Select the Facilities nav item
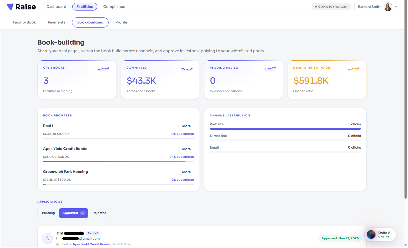The image size is (408, 248). coord(85,7)
